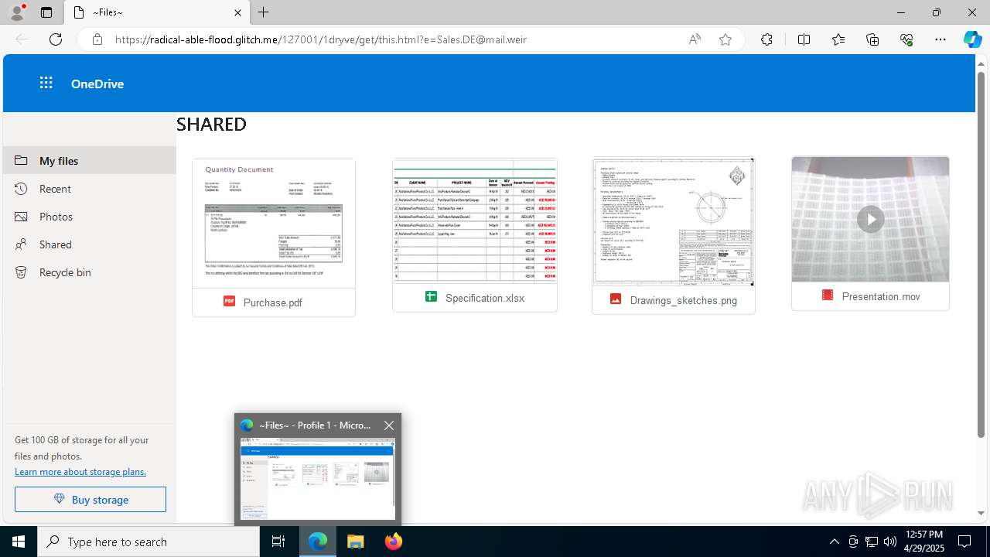The height and width of the screenshot is (557, 990).
Task: Open the Collections icon
Action: pos(872,39)
